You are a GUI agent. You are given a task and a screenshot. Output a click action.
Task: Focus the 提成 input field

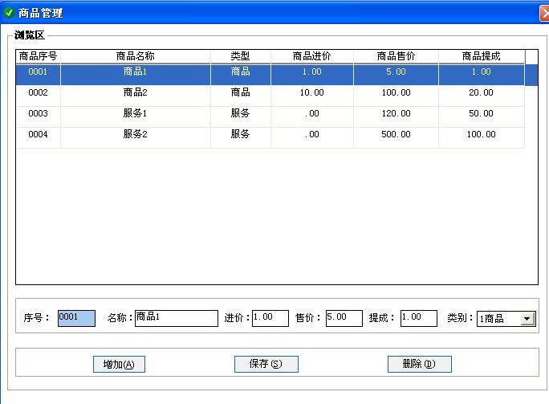419,318
